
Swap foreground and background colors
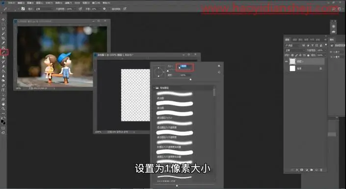point(4,118)
